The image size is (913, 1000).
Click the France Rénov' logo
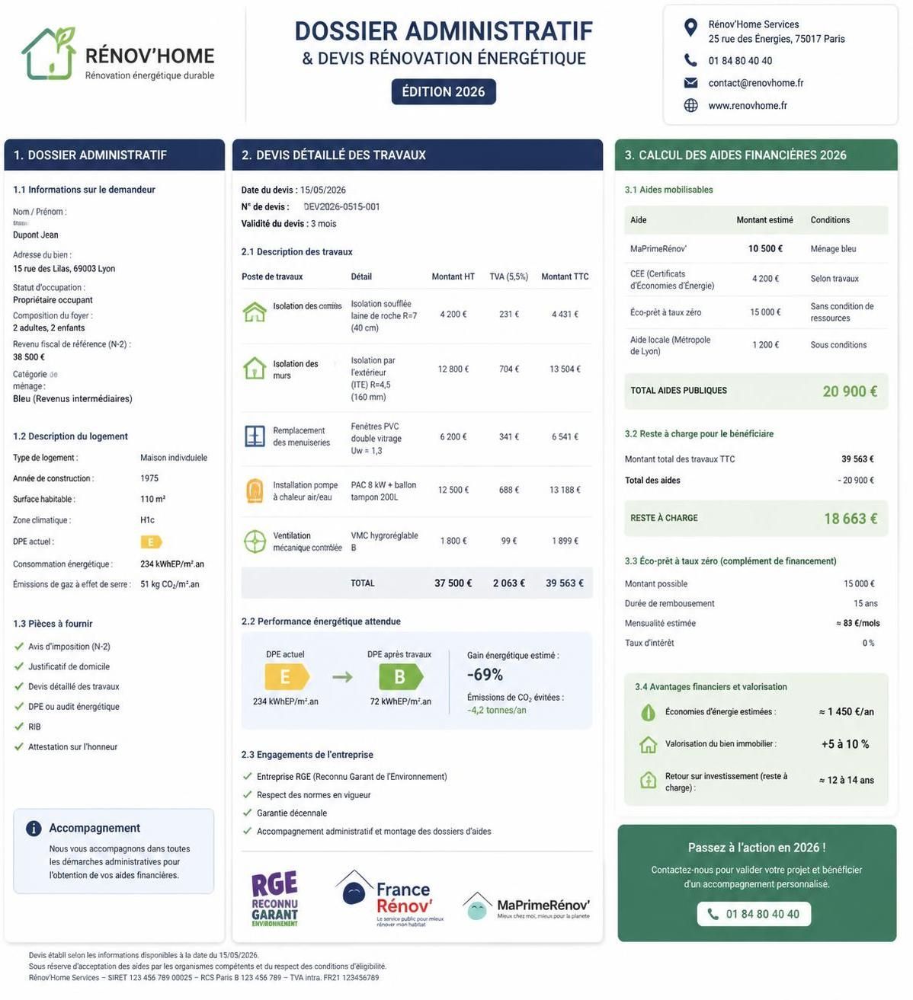pyautogui.click(x=390, y=898)
